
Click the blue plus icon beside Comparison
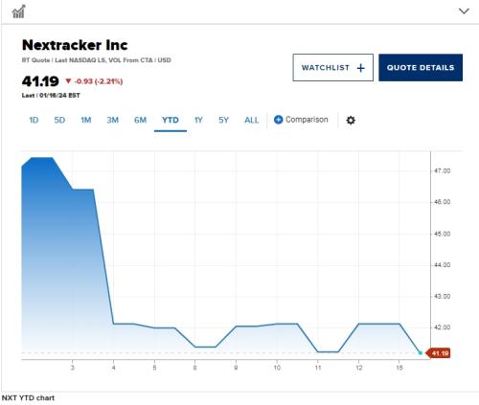(x=278, y=120)
